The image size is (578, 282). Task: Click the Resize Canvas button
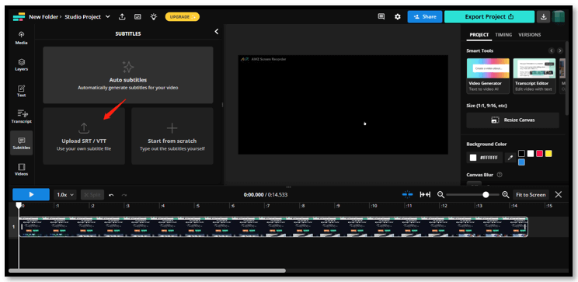click(513, 120)
